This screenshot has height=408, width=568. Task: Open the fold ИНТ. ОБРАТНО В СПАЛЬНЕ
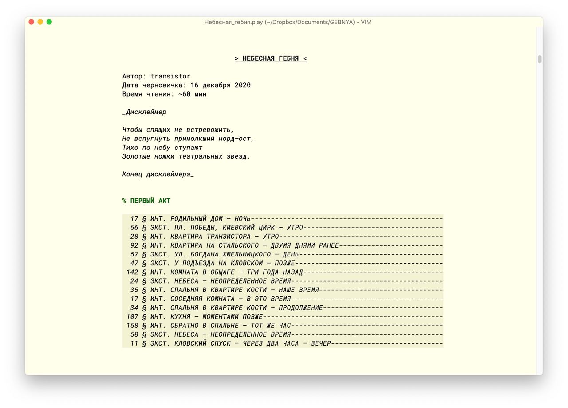[x=283, y=325]
